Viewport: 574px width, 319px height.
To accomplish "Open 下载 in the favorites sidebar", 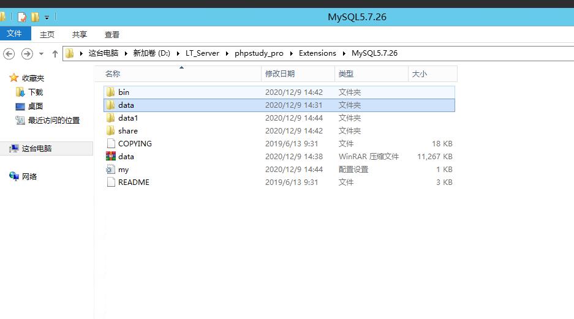I will (x=36, y=92).
